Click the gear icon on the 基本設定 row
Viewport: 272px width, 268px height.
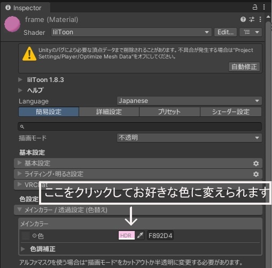click(256, 163)
